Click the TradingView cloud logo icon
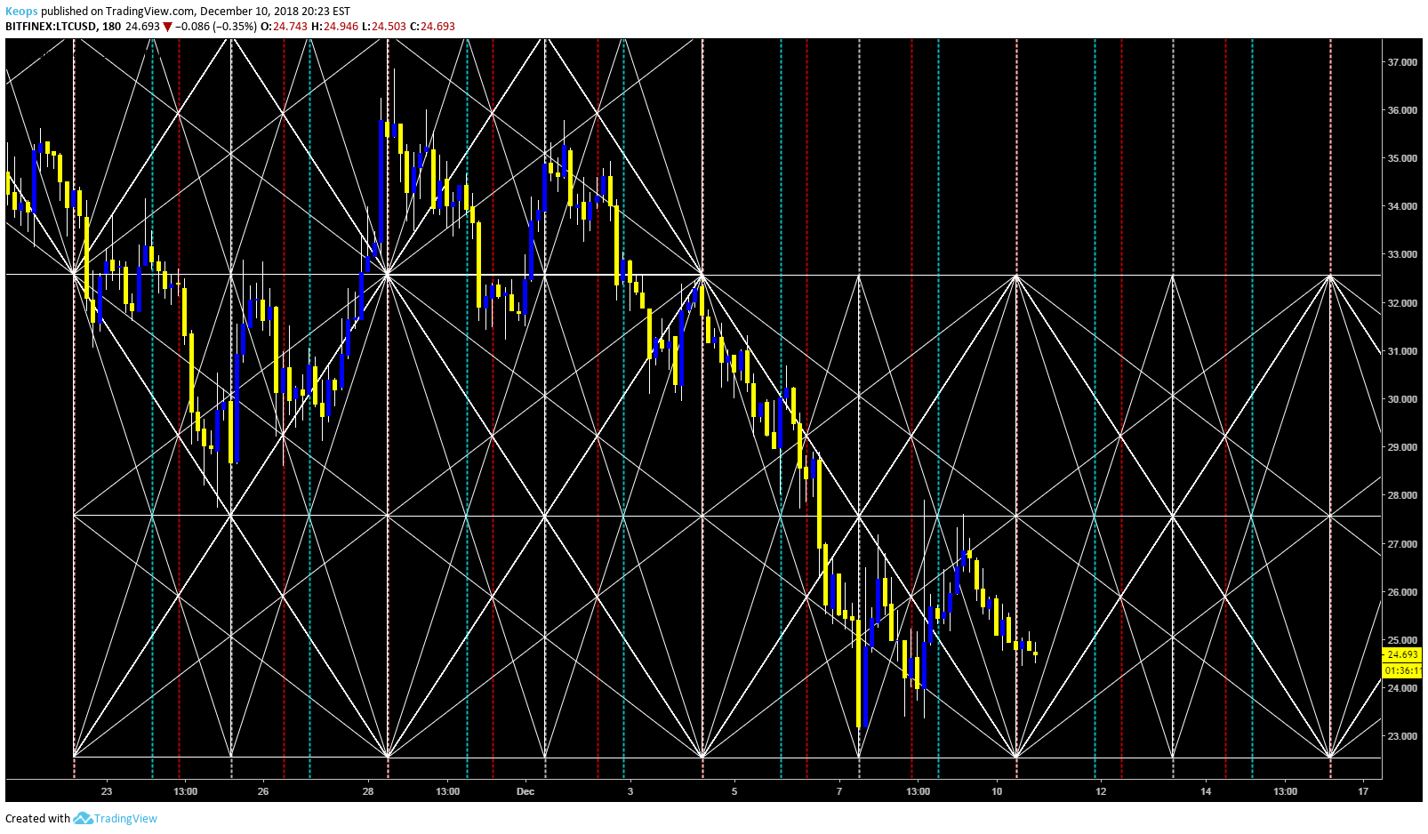 coord(83,818)
